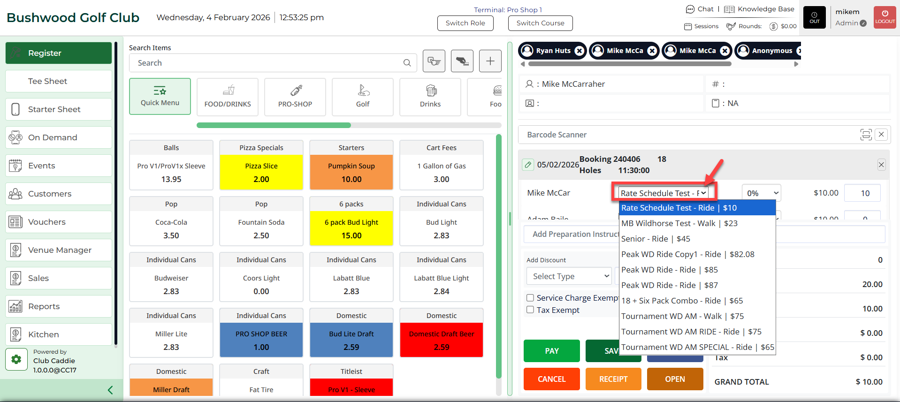This screenshot has width=900, height=402.
Task: Expand the 0% discount dropdown
Action: click(761, 193)
